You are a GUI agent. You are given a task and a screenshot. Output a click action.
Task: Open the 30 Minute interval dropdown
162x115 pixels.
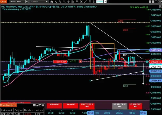pyautogui.click(x=39, y=2)
